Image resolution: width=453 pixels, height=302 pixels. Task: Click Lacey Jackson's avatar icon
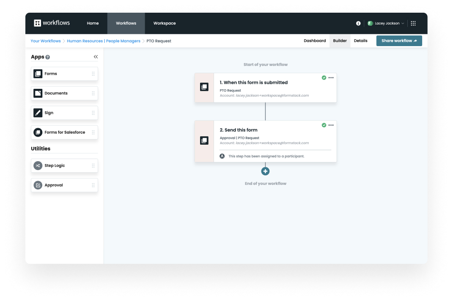pyautogui.click(x=370, y=23)
